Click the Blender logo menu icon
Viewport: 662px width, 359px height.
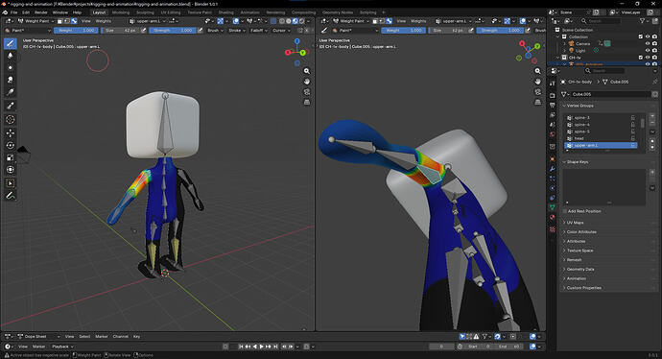click(x=5, y=12)
